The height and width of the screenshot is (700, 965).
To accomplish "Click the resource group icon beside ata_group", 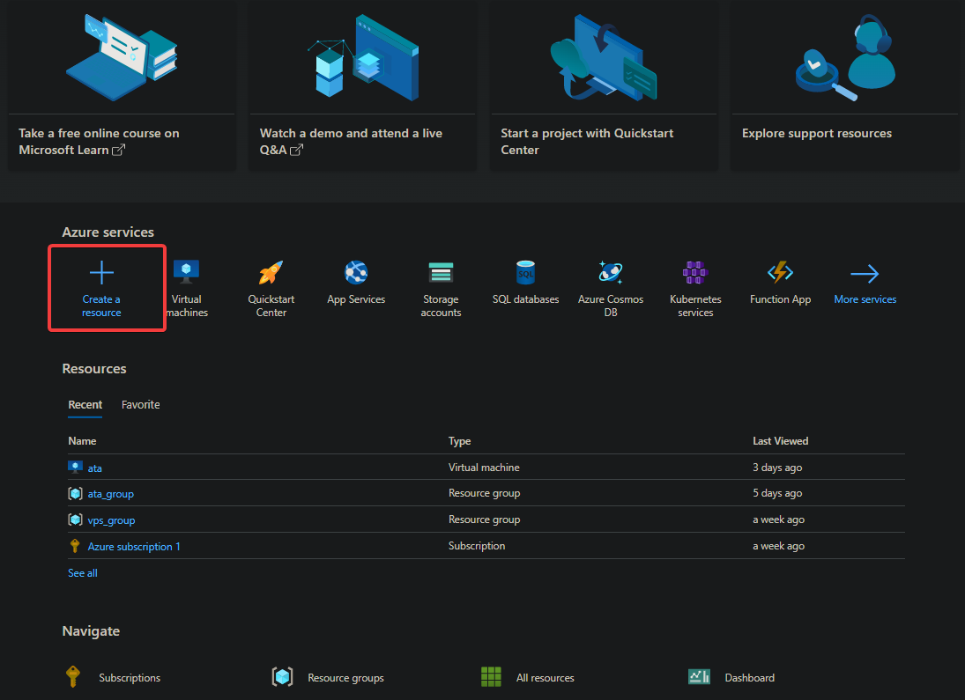I will pos(75,493).
